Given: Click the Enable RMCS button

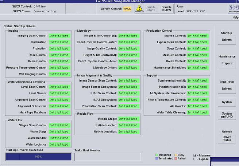Looking at the screenshot, I should point(151,9).
